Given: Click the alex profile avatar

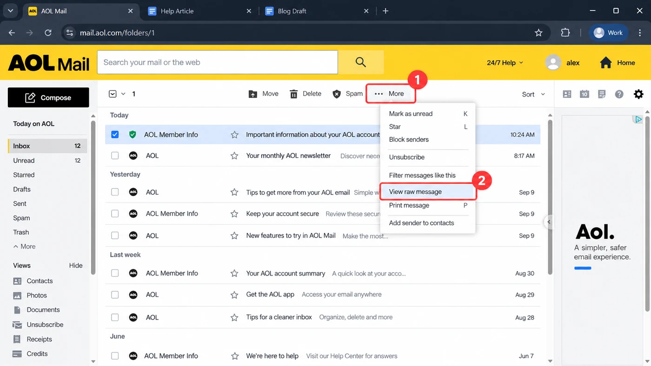Looking at the screenshot, I should click(553, 63).
